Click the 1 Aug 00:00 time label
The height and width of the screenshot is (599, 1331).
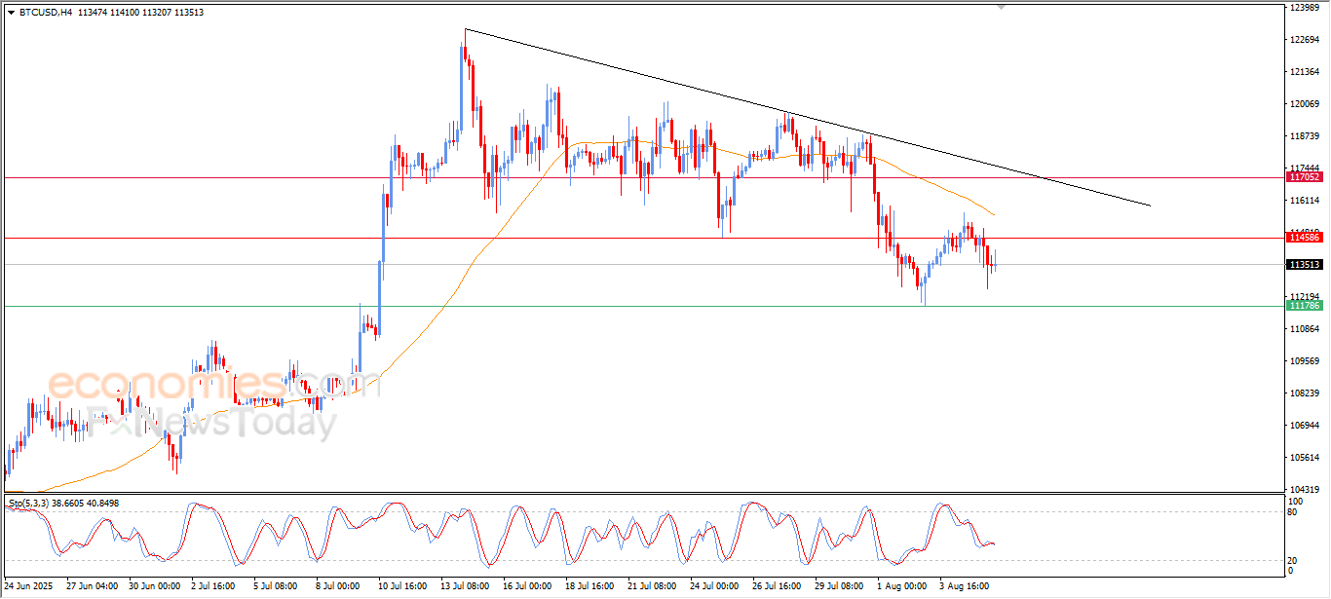[x=900, y=586]
